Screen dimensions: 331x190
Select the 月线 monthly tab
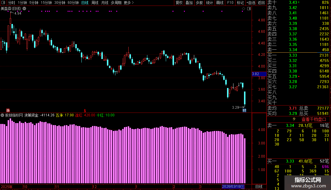tap(105, 3)
